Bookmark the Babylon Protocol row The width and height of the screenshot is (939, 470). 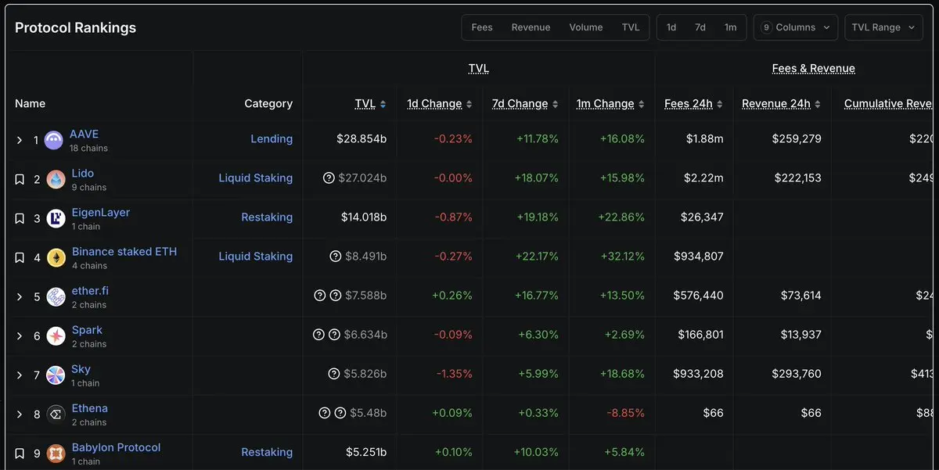(20, 454)
